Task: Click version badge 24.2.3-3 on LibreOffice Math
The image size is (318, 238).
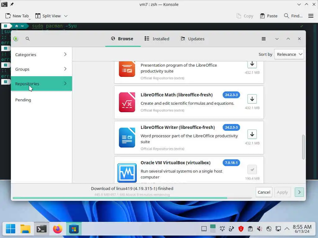Action: [231, 95]
